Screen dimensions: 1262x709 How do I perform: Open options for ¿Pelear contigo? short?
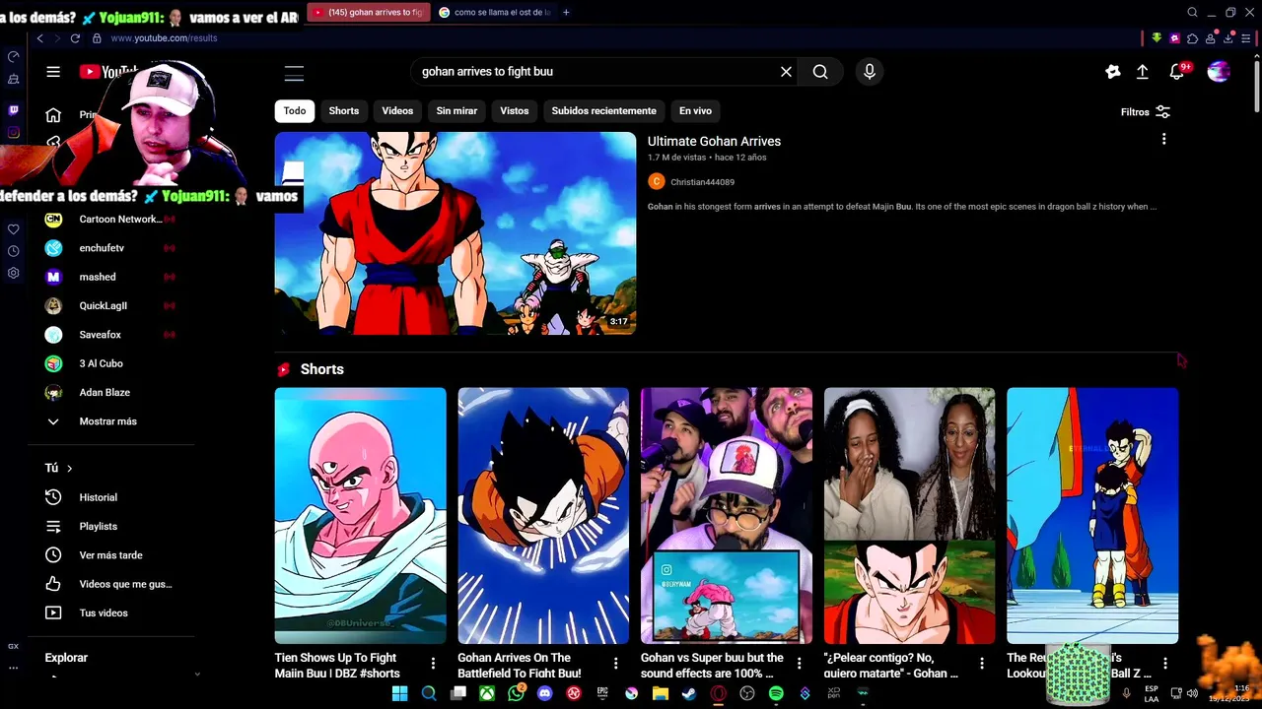coord(982,664)
